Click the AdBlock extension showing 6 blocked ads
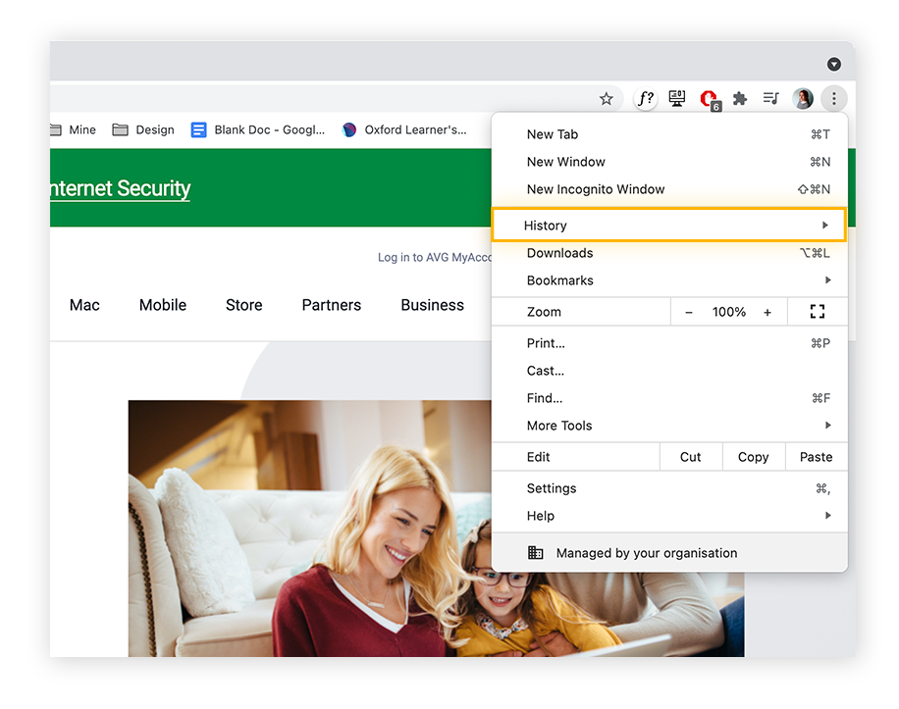 tap(709, 98)
